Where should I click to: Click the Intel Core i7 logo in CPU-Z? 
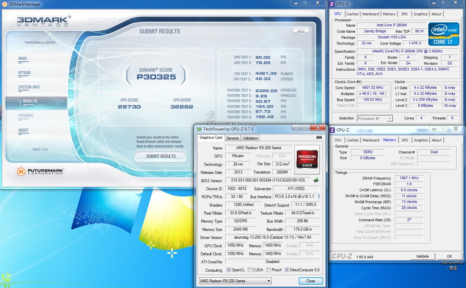click(444, 34)
